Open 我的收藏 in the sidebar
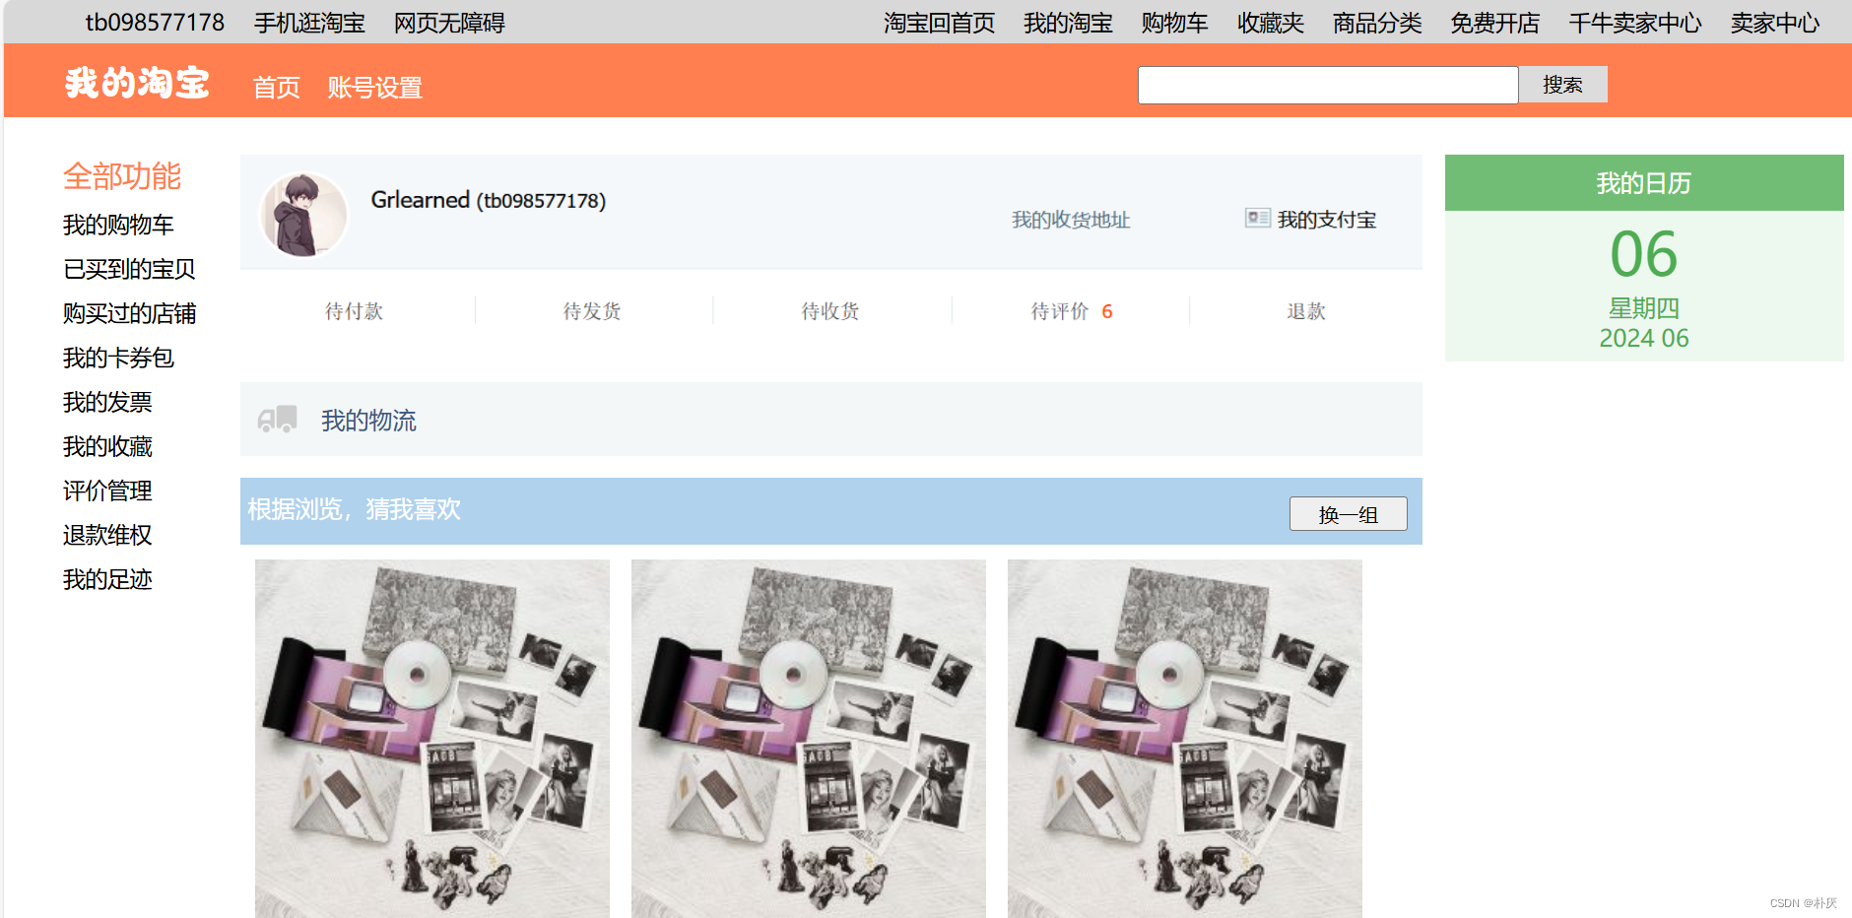1852x918 pixels. (x=107, y=446)
